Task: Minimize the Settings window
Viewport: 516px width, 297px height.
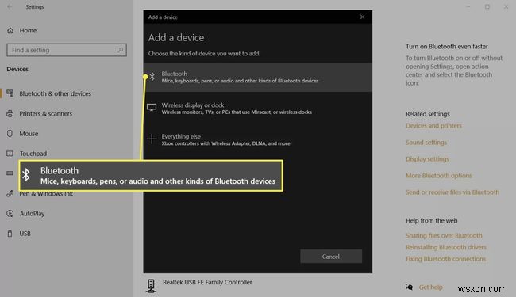Action: point(468,6)
